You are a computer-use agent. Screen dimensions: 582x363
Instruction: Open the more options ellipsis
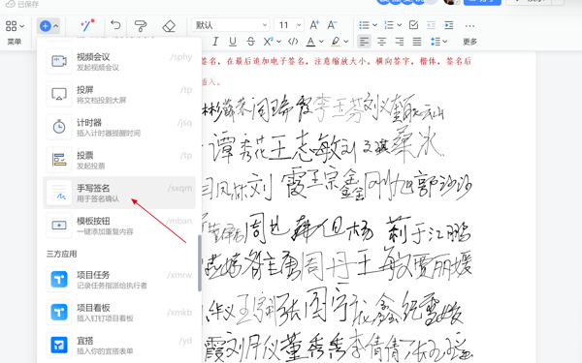pos(469,25)
